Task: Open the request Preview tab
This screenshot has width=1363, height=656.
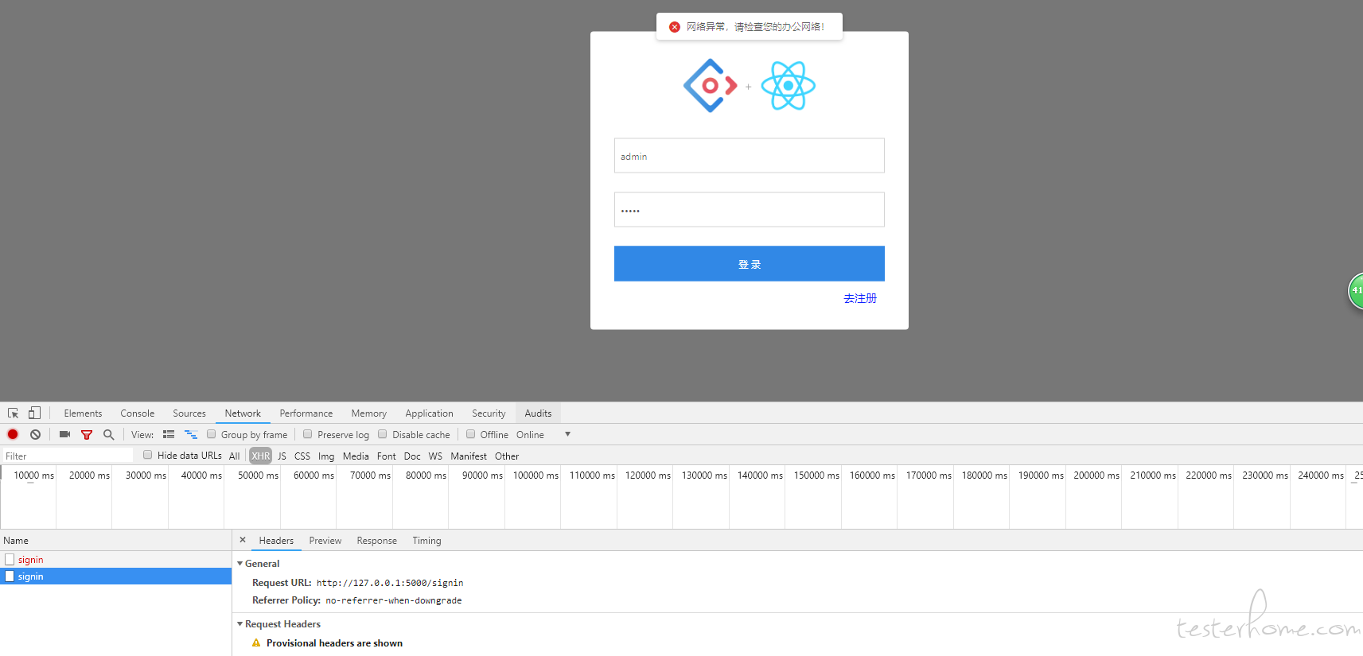Action: pos(325,541)
